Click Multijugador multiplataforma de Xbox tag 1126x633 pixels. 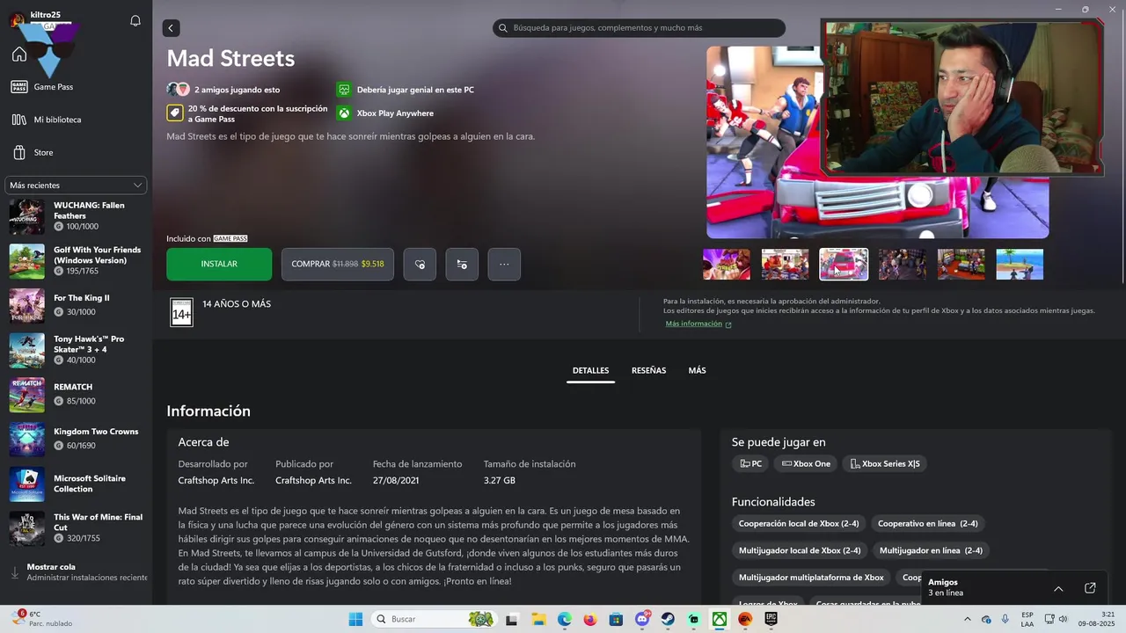[811, 578]
